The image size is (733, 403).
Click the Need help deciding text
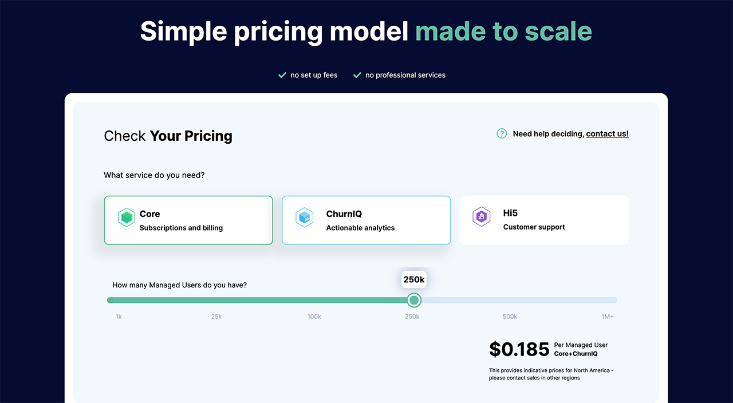[548, 134]
